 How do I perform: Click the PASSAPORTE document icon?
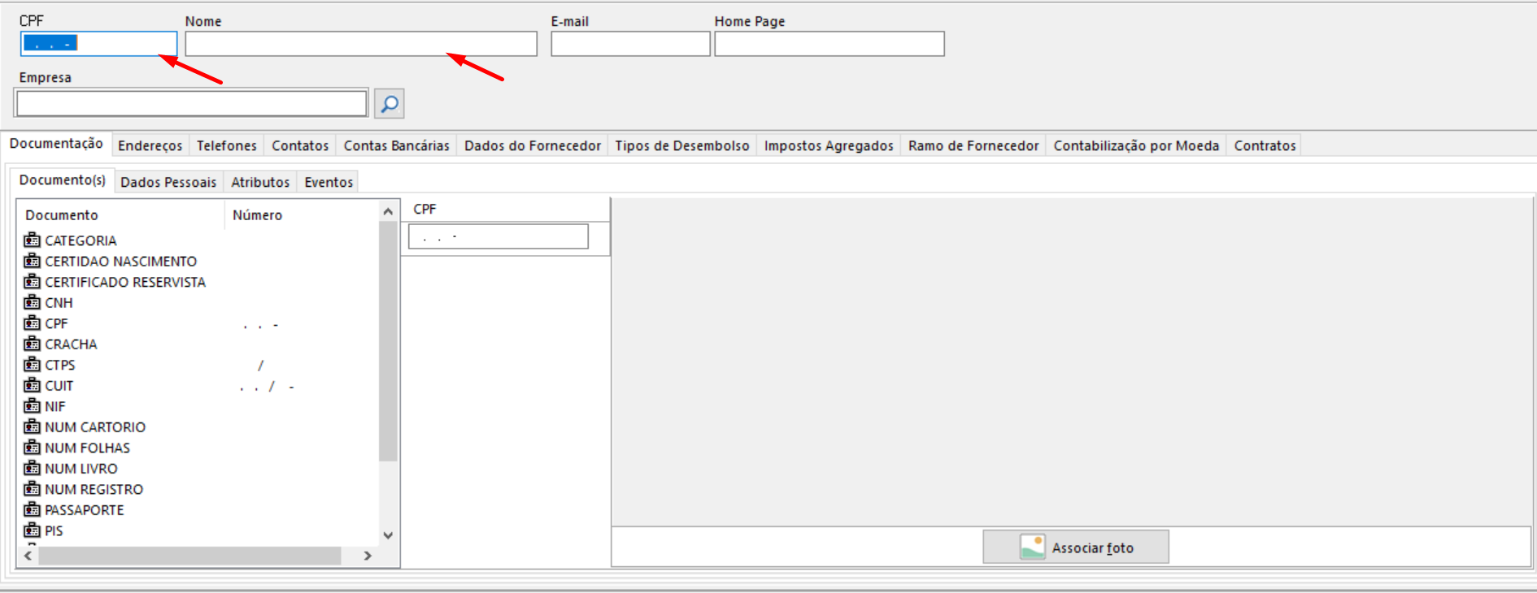[x=32, y=509]
